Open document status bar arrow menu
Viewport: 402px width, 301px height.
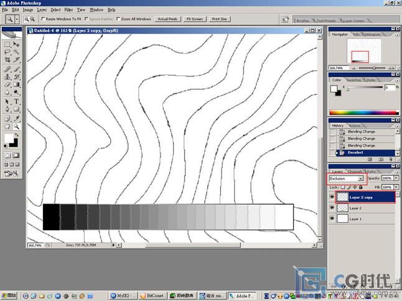(x=113, y=245)
